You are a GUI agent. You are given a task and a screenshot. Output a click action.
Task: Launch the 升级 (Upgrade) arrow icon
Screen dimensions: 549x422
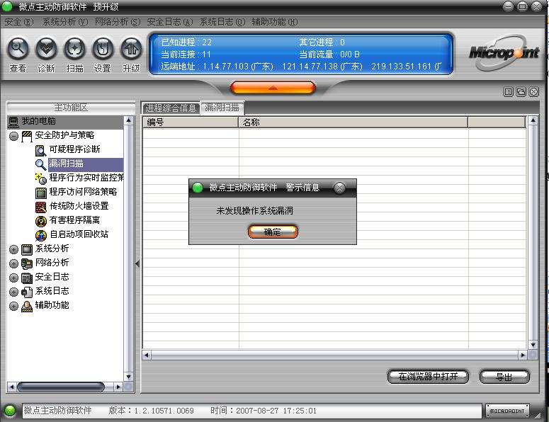coord(131,48)
